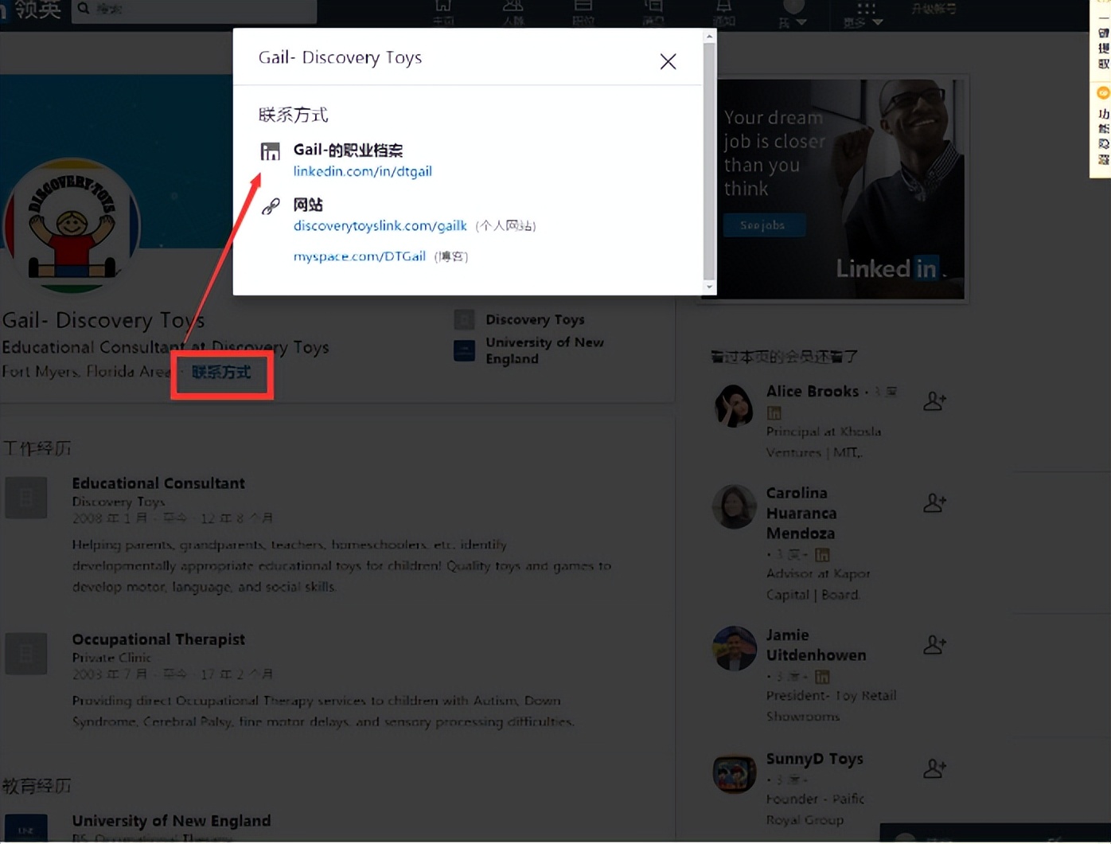Click the See jobs button in ad
This screenshot has width=1111, height=844.
point(763,225)
